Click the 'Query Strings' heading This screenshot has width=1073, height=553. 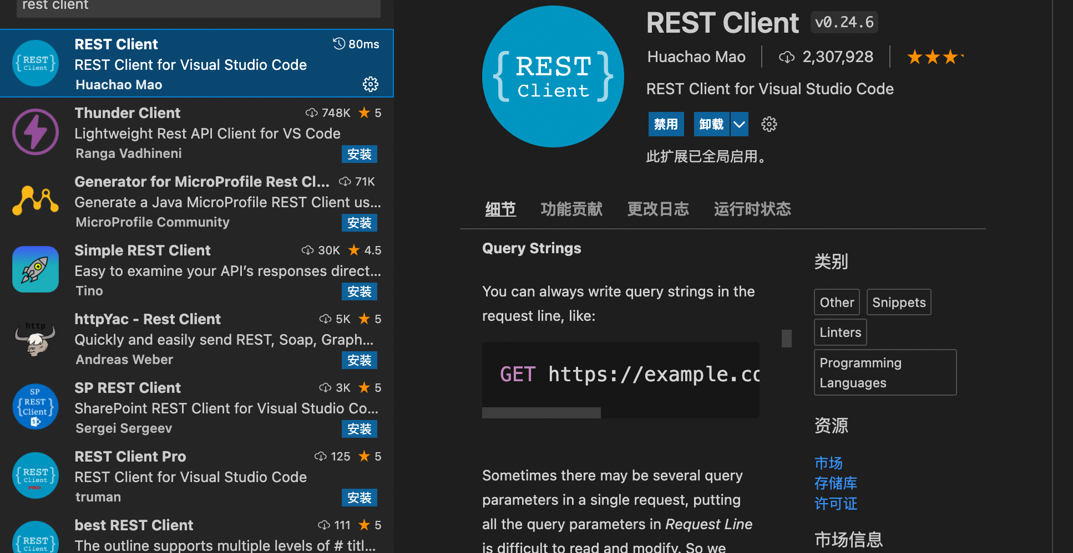pos(532,248)
